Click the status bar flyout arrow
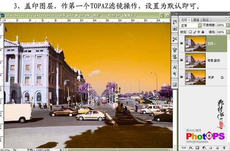230x151 pixels. tap(61, 150)
